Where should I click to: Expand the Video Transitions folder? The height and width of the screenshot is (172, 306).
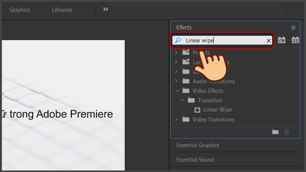click(x=176, y=120)
